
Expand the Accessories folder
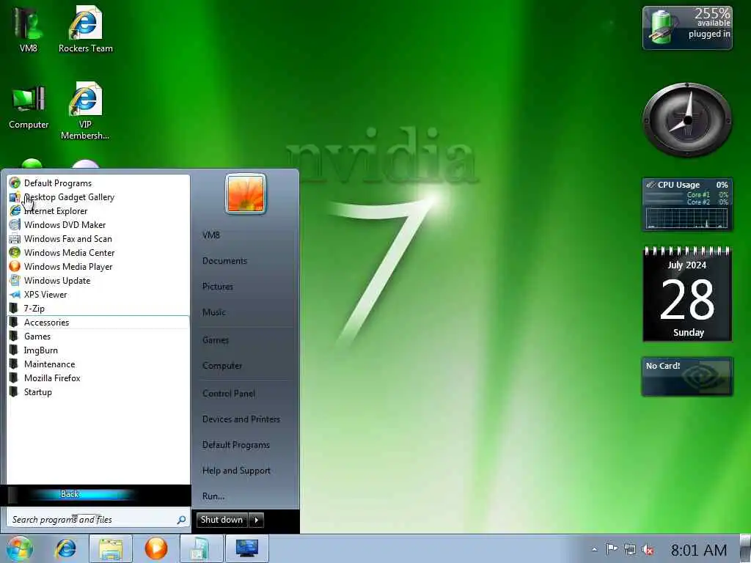tap(98, 323)
